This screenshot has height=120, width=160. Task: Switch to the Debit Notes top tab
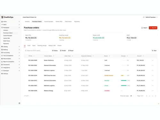(68, 21)
